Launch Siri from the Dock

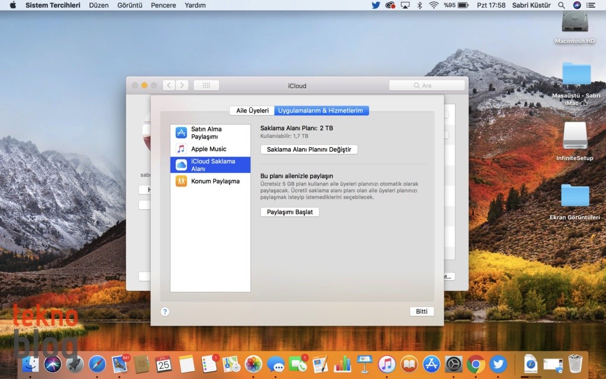[53, 364]
